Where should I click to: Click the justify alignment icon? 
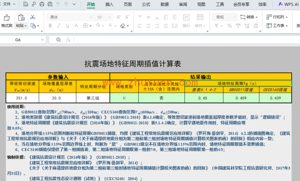pos(166,25)
